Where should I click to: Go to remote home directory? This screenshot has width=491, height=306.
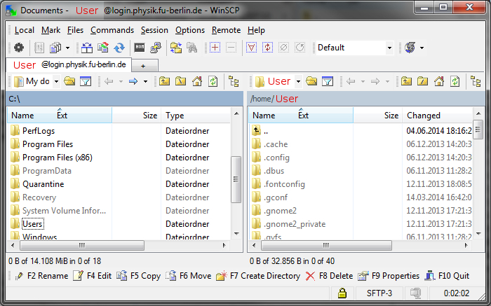439,82
